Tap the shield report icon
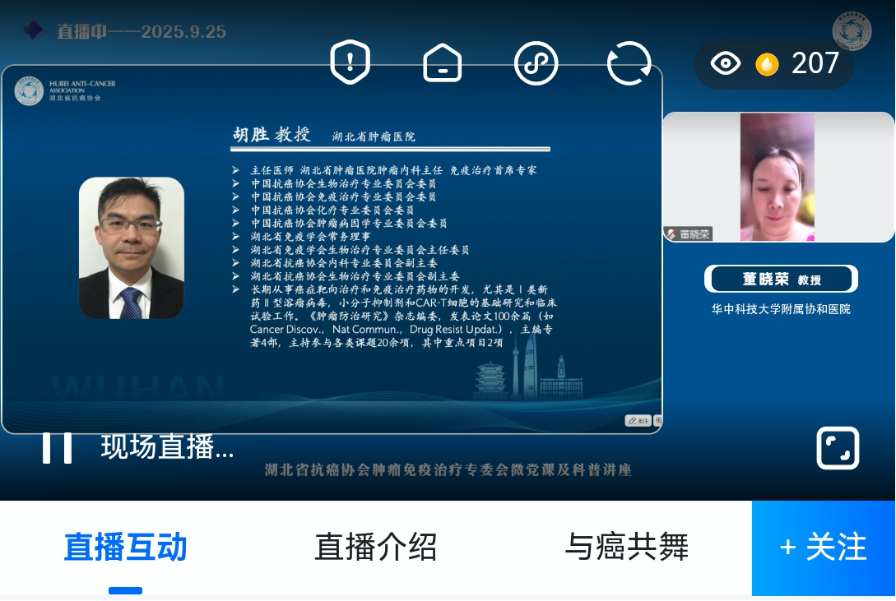This screenshot has width=896, height=601. click(x=350, y=63)
